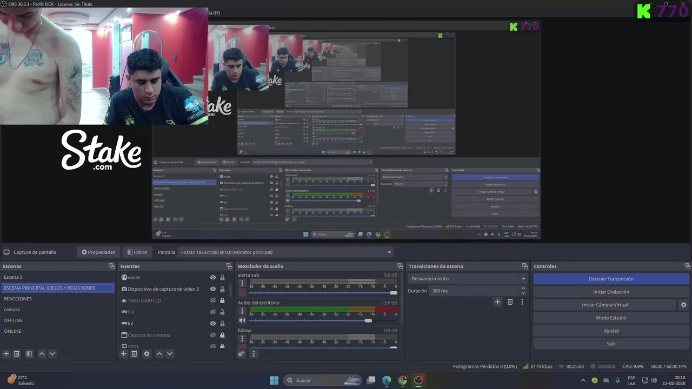This screenshot has height=389, width=692.
Task: Open scene filters icon in Escenas panel
Action: [29, 354]
